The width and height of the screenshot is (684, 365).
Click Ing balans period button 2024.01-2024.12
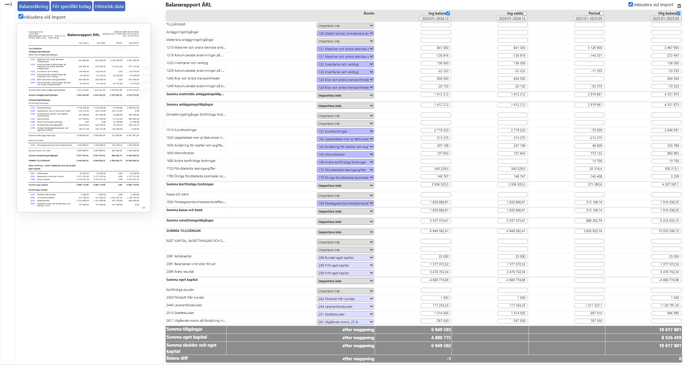[435, 18]
